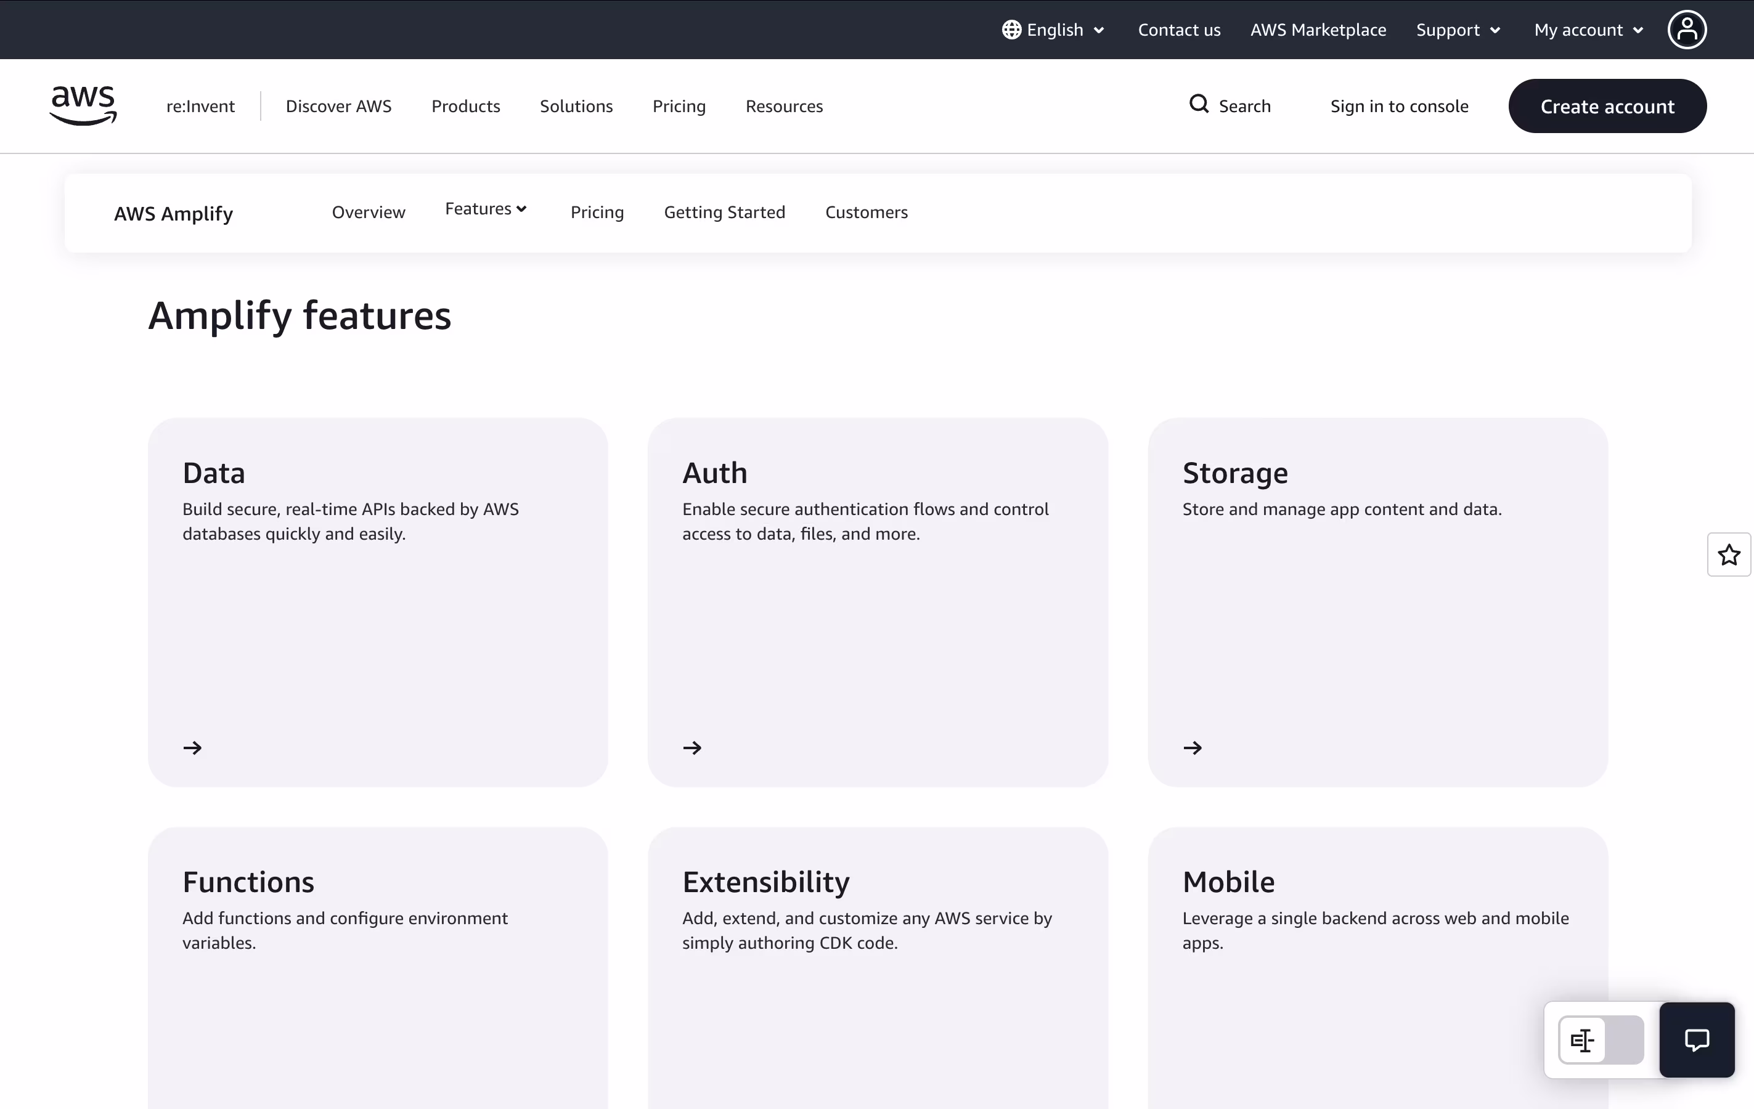Expand the Features submenu chevron
The height and width of the screenshot is (1109, 1754).
(x=521, y=209)
